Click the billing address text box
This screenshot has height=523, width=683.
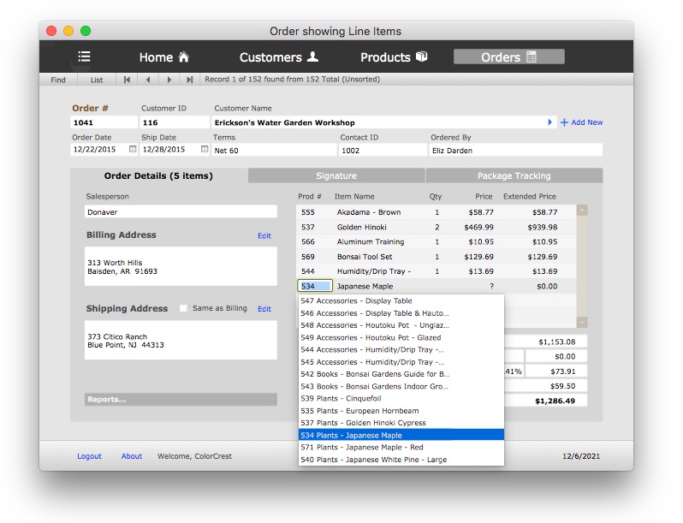tap(181, 266)
